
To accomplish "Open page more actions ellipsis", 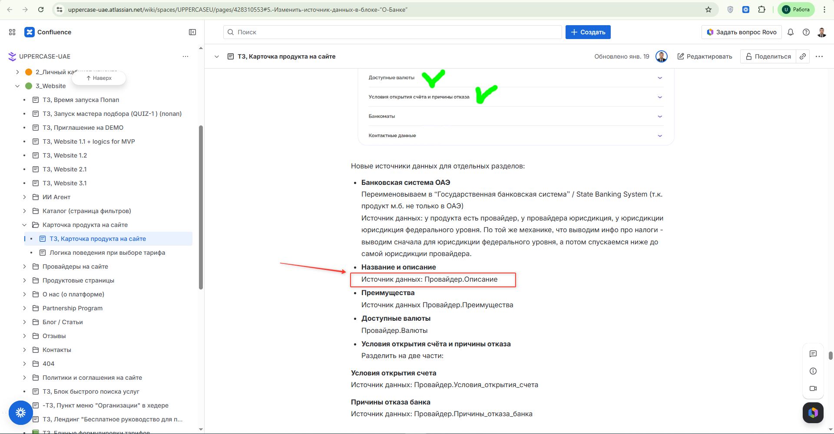I will point(819,56).
